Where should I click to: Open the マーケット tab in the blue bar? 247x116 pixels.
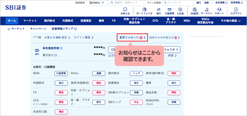pos(30,21)
